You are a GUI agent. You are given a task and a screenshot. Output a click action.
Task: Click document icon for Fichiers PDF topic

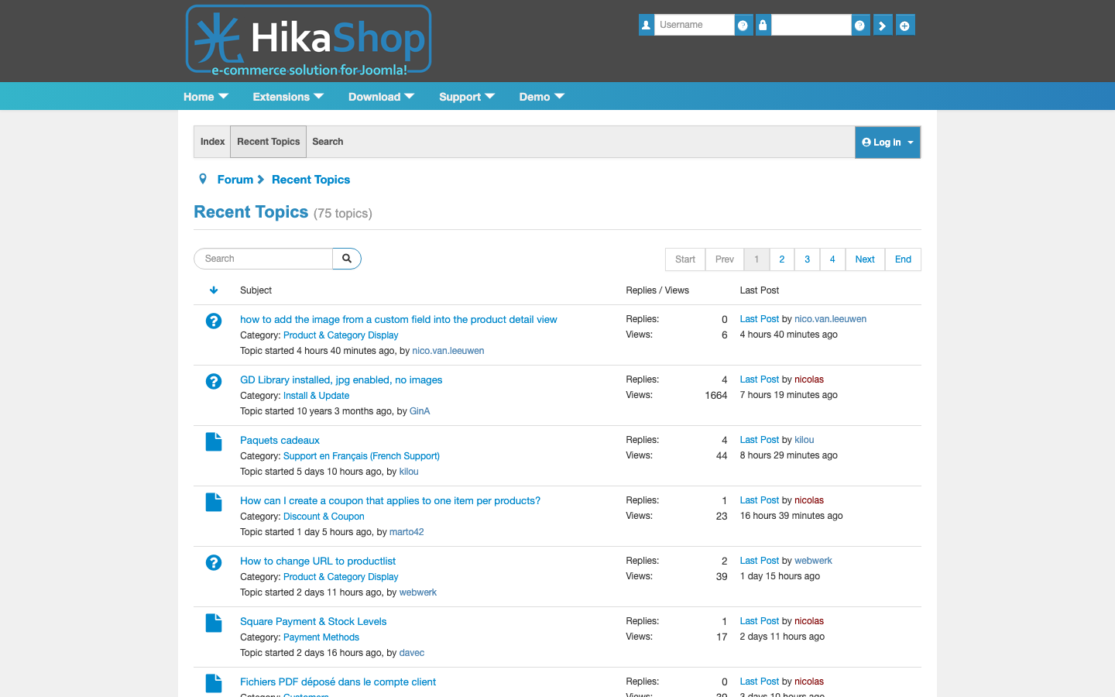click(214, 683)
